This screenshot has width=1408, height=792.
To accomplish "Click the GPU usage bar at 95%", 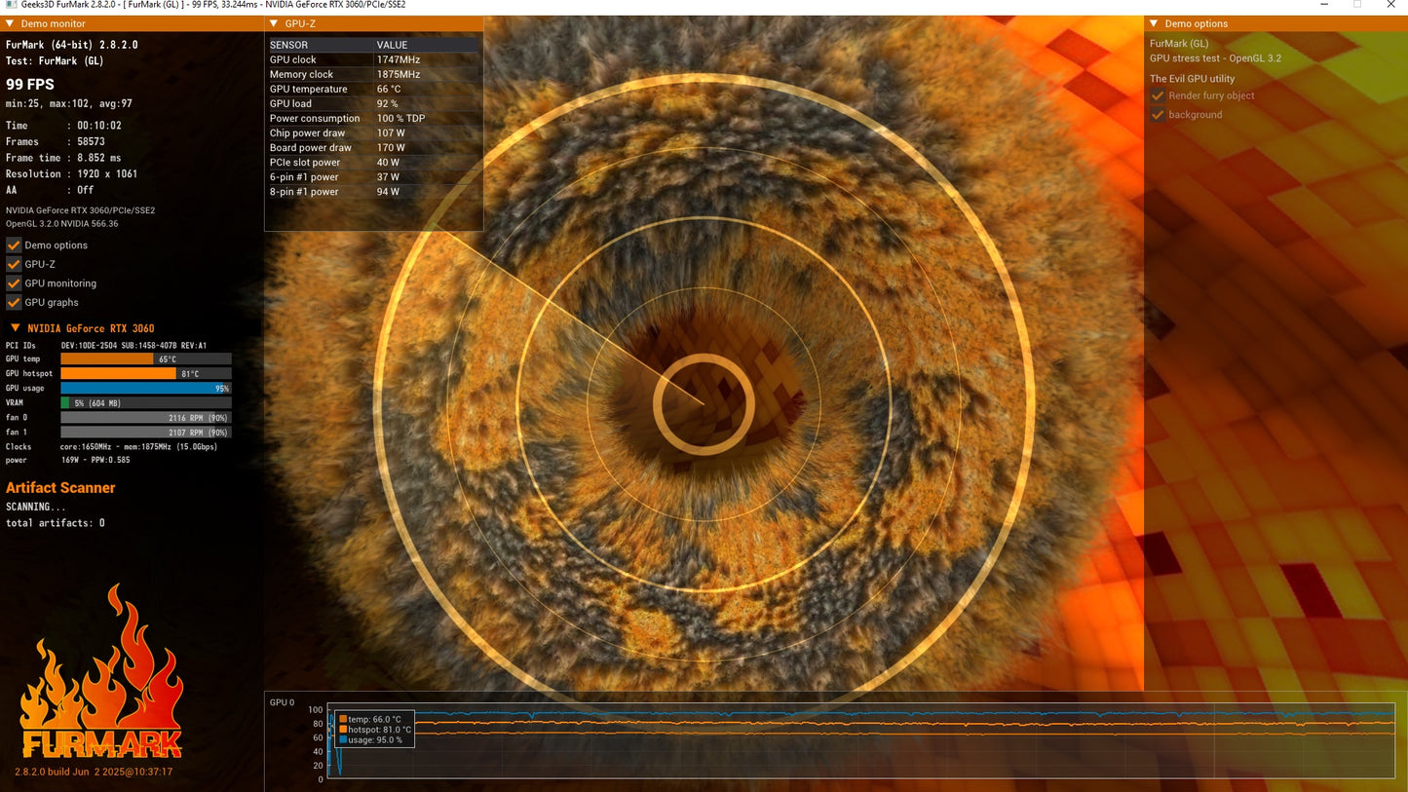I will point(146,389).
